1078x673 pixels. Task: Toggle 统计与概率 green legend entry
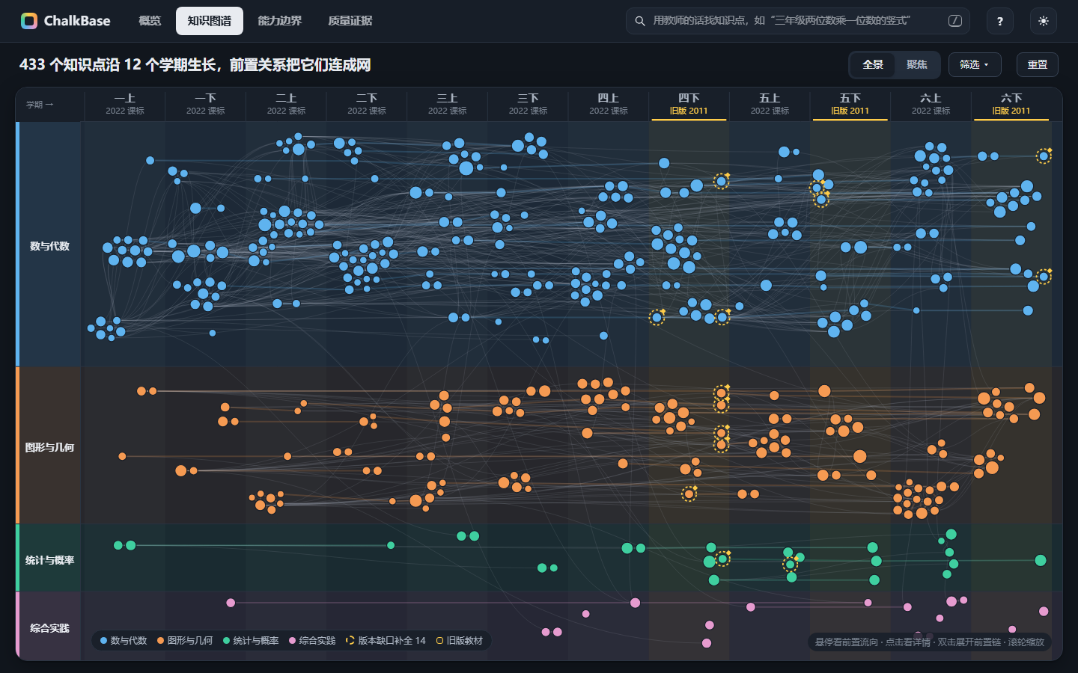[251, 641]
